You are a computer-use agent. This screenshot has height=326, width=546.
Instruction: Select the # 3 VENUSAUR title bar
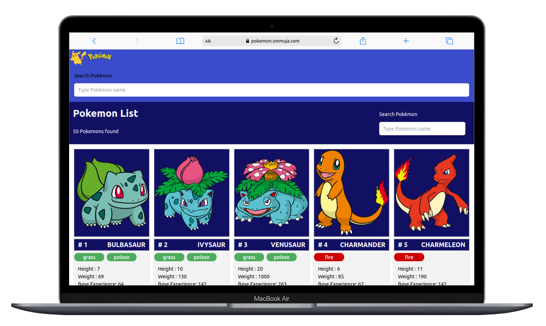(x=272, y=245)
